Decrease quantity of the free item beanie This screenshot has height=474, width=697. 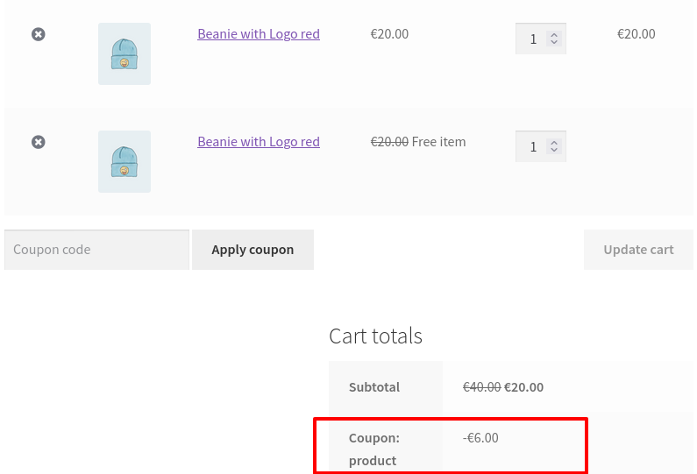[x=554, y=150]
